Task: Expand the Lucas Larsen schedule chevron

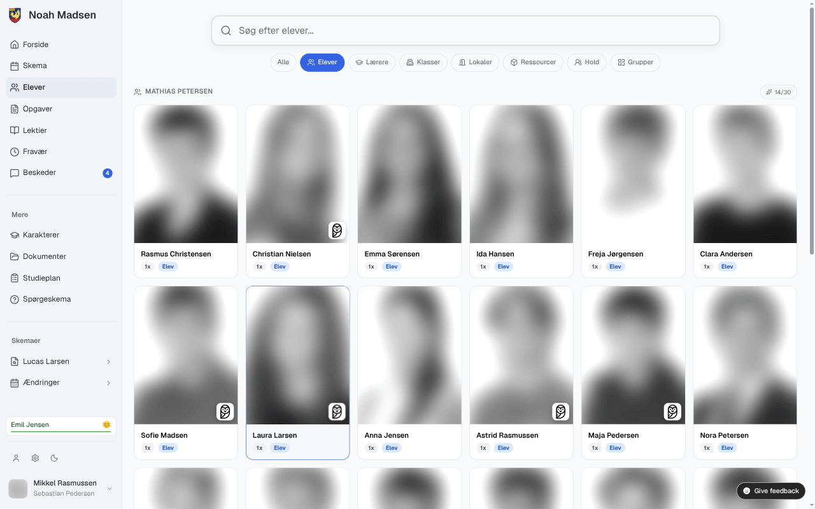Action: [108, 361]
